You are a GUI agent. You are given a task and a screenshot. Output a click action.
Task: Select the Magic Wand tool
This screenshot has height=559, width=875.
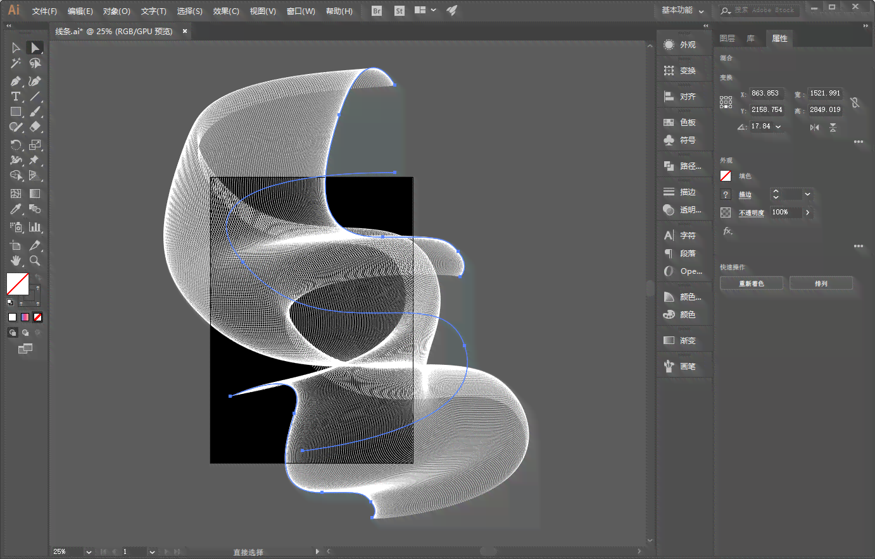pos(16,63)
